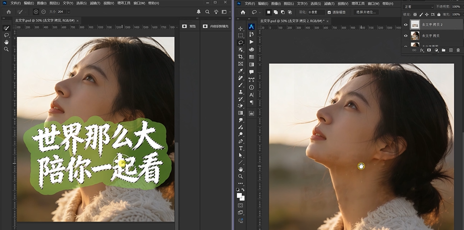Create a new layer
Viewport: 464px width, 230px height.
pyautogui.click(x=451, y=50)
